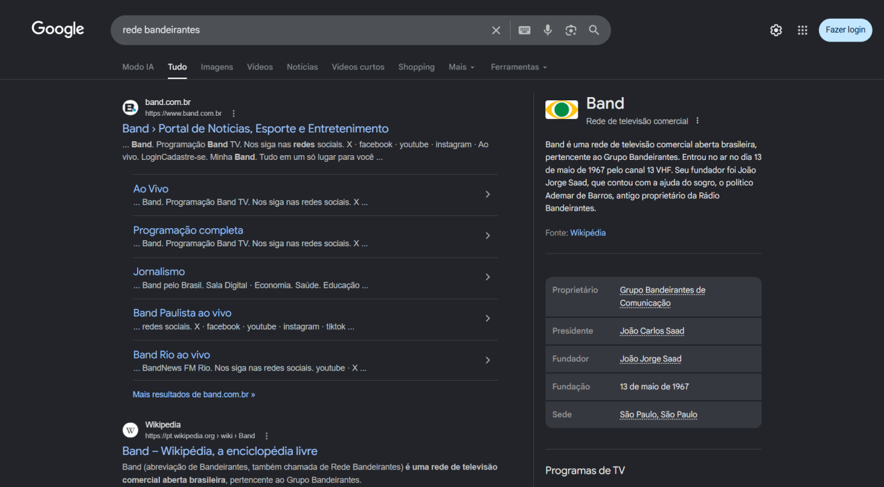Click the magnifying glass search icon
The width and height of the screenshot is (884, 487).
(x=594, y=30)
